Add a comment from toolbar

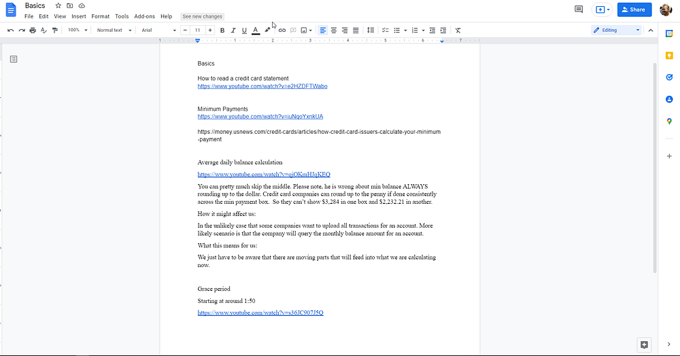[293, 31]
